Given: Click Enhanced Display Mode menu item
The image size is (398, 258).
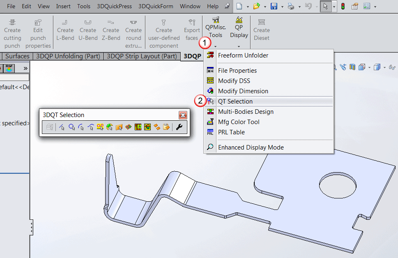Looking at the screenshot, I should (x=251, y=147).
